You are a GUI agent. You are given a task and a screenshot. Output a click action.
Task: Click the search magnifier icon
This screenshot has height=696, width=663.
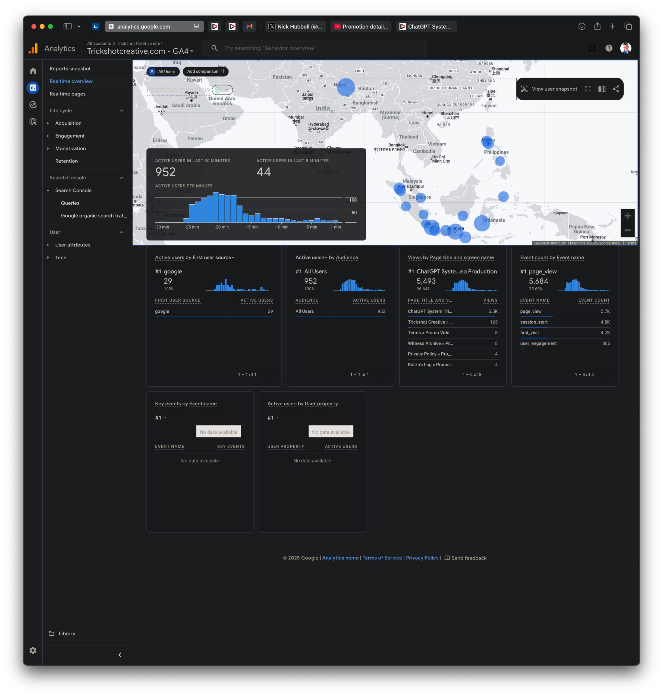[x=215, y=48]
